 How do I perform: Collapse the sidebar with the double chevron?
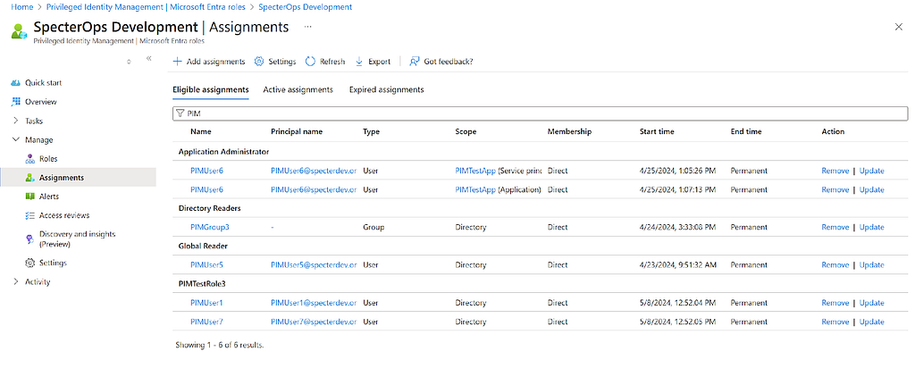[x=149, y=58]
